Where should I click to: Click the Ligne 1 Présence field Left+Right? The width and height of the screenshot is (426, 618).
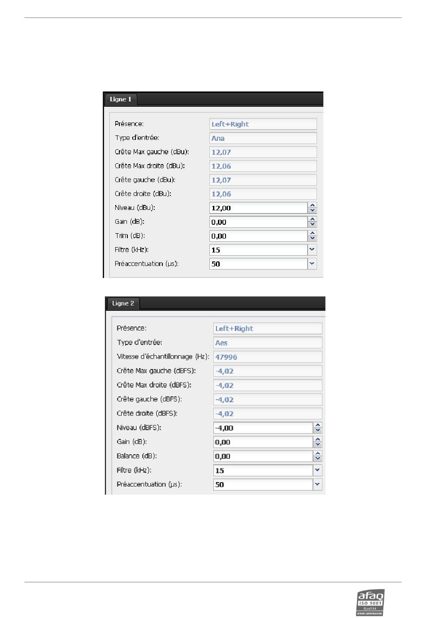(x=263, y=124)
